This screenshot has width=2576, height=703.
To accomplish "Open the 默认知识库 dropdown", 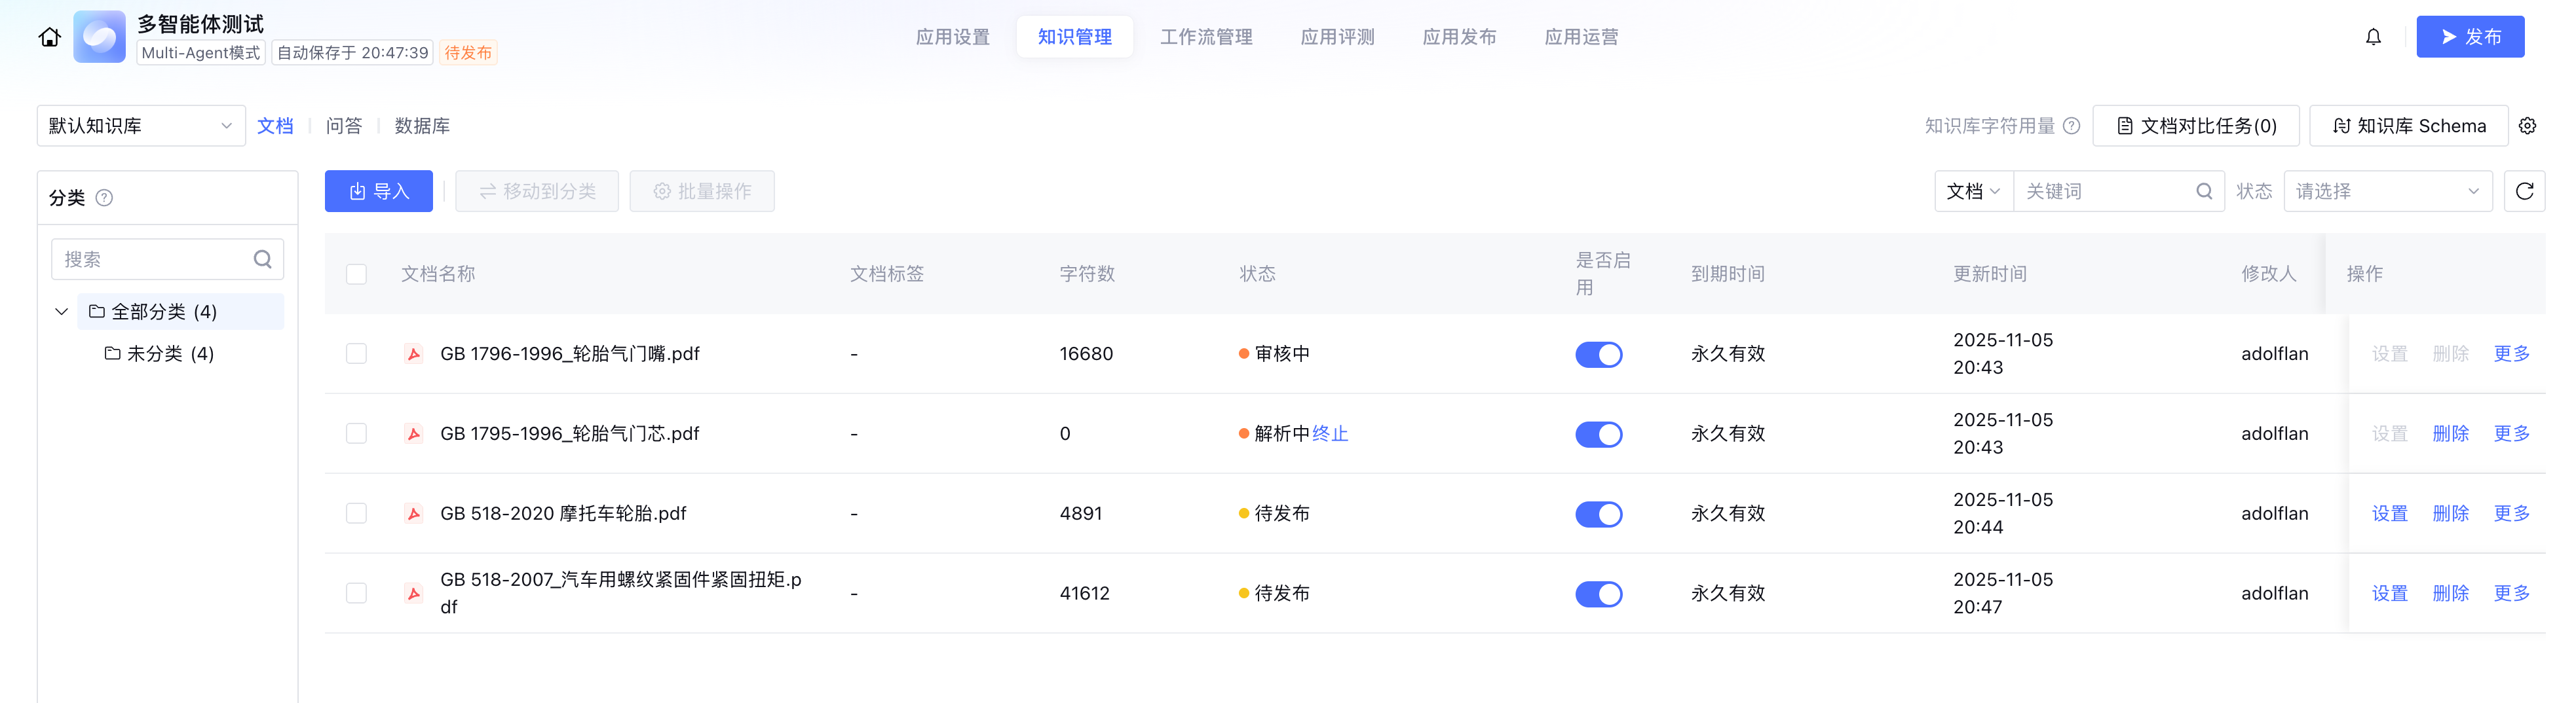I will (x=141, y=126).
